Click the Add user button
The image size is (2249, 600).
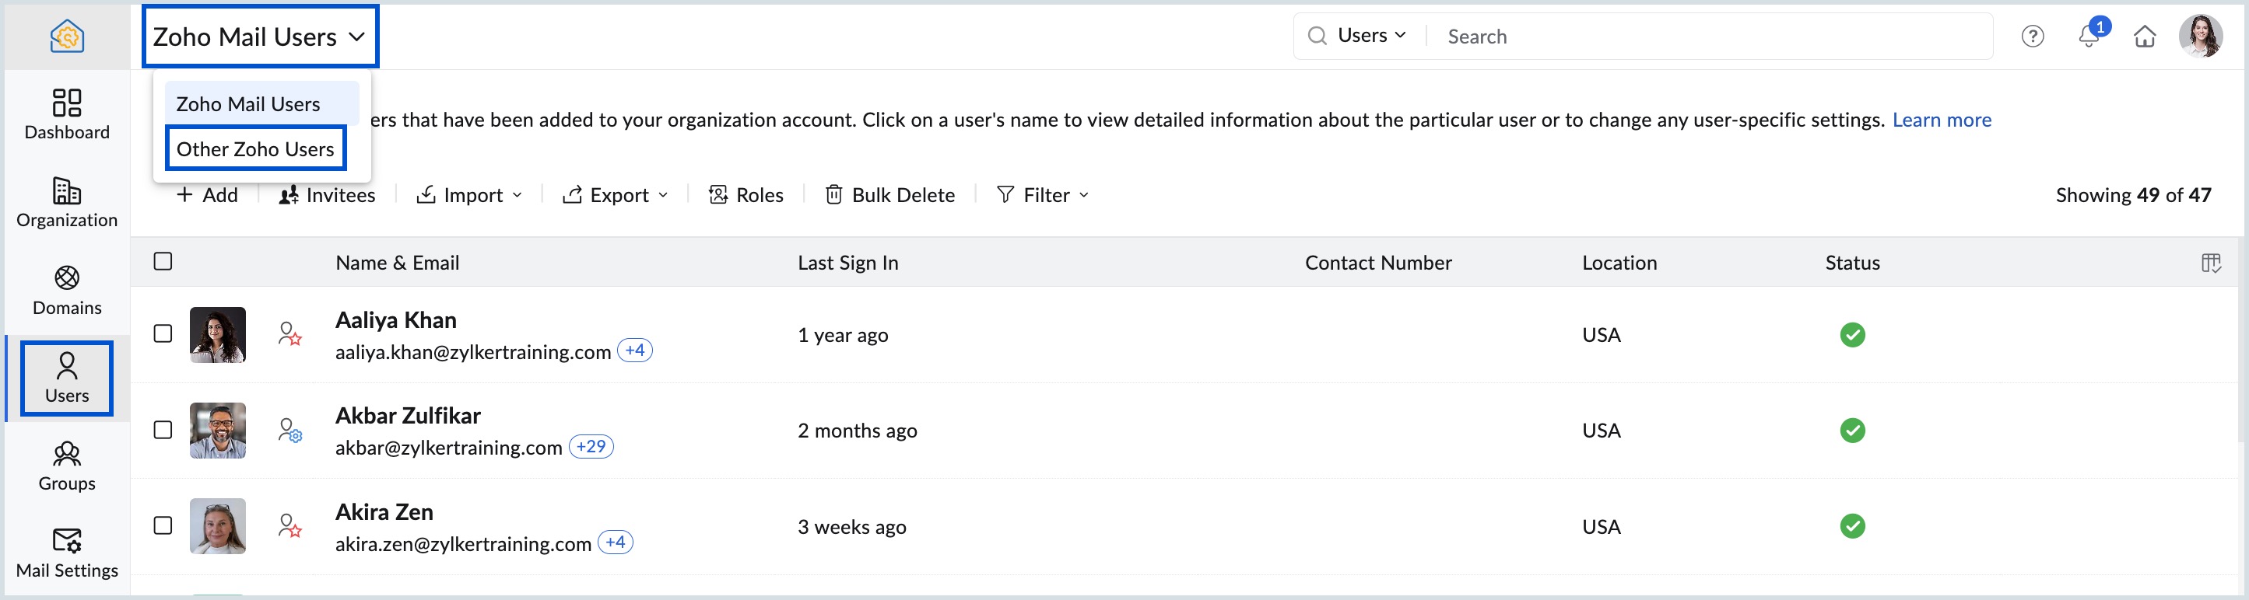click(207, 195)
